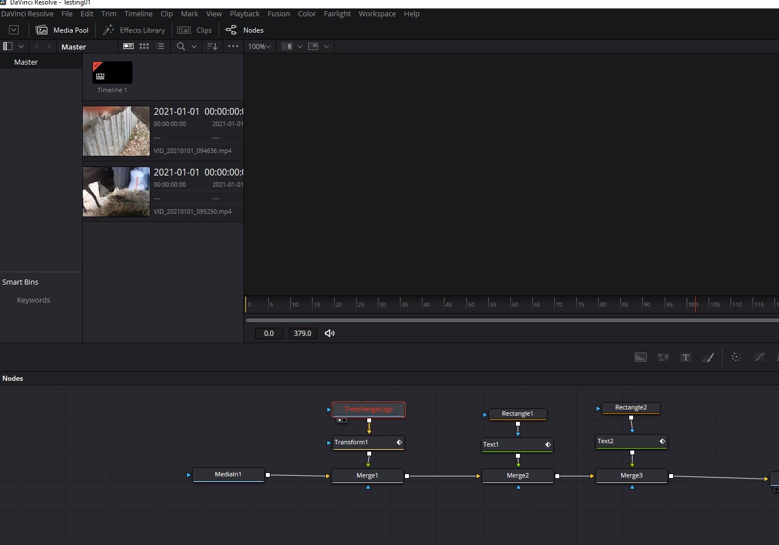The width and height of the screenshot is (779, 545).
Task: Select the Merge1 node
Action: pos(367,476)
